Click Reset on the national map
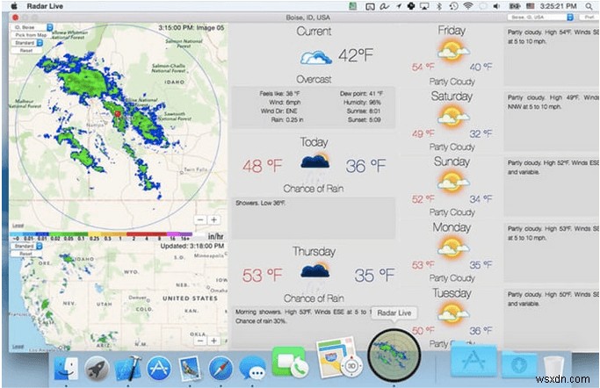The width and height of the screenshot is (600, 388). [x=26, y=254]
